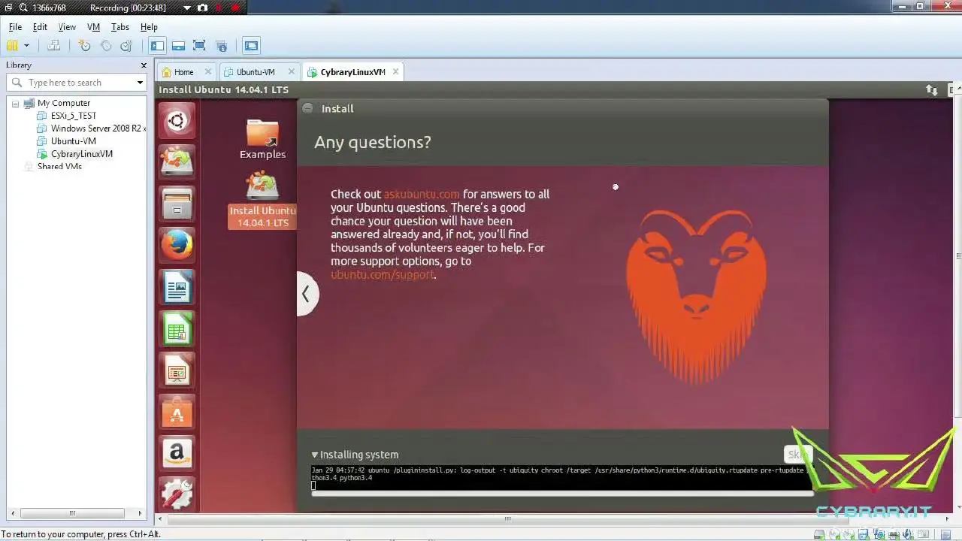Toggle the console view toolbar button

coord(251,46)
